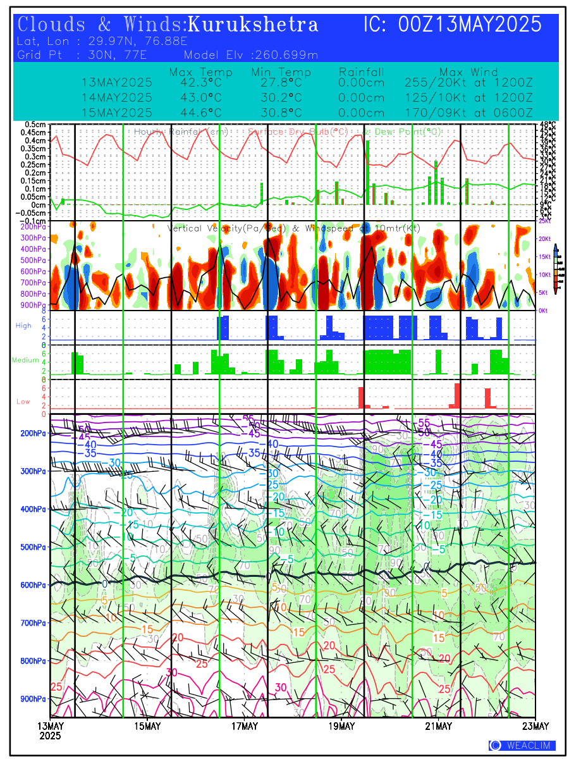The width and height of the screenshot is (569, 759).
Task: Click the 0Kt wind speed axis label
Action: tap(543, 311)
